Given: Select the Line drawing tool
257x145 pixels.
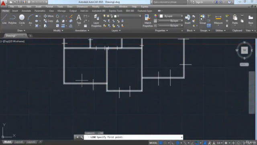Looking at the screenshot, I should 4,19.
